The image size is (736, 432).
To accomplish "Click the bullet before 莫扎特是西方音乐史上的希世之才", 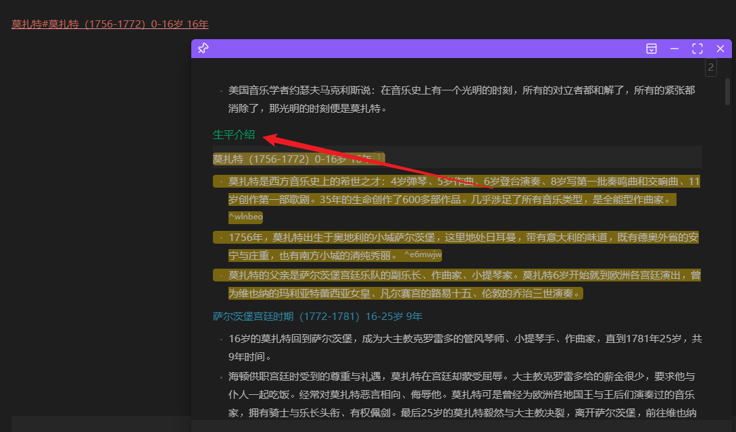I will (221, 182).
